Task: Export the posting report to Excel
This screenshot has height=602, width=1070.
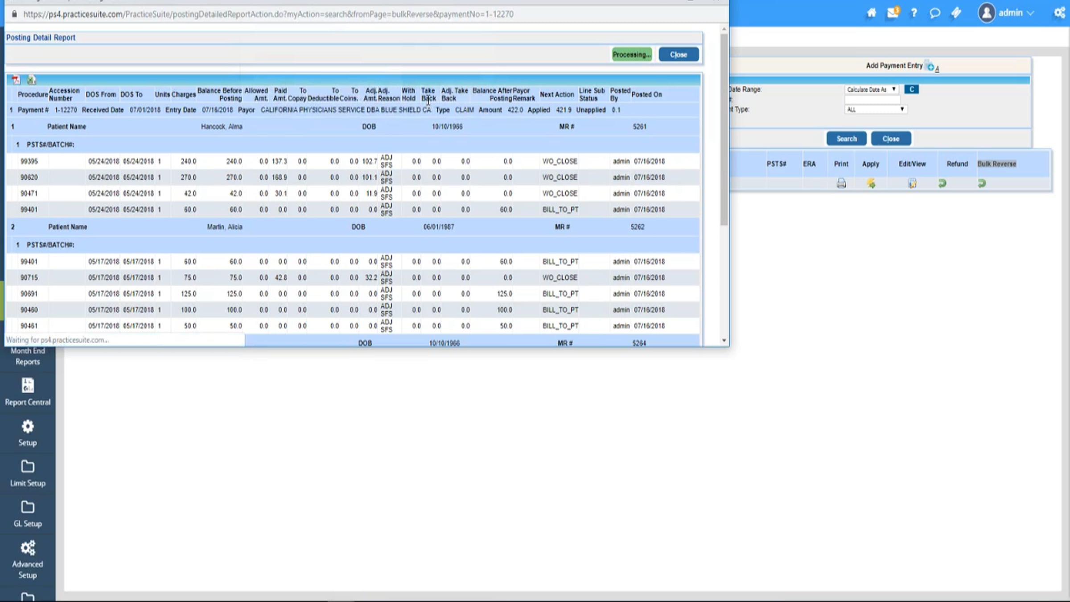Action: point(31,80)
